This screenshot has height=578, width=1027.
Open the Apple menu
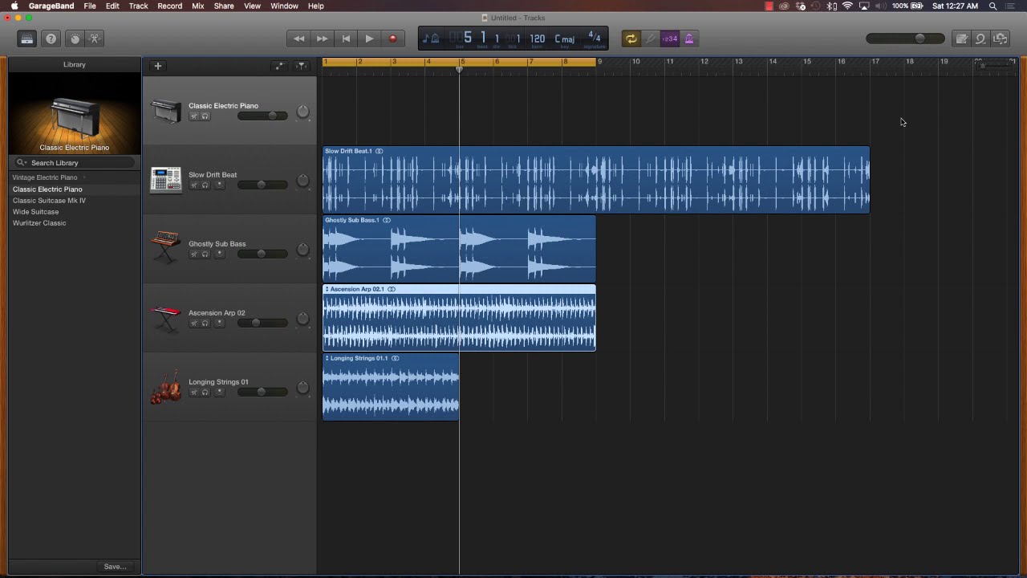(14, 6)
